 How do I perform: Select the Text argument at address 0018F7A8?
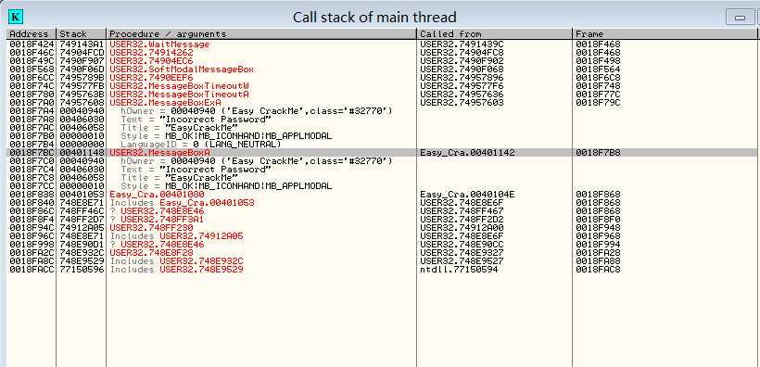[196, 120]
